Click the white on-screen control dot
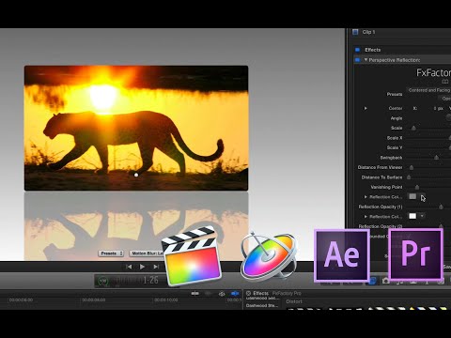Image resolution: width=451 pixels, height=338 pixels. [x=136, y=175]
